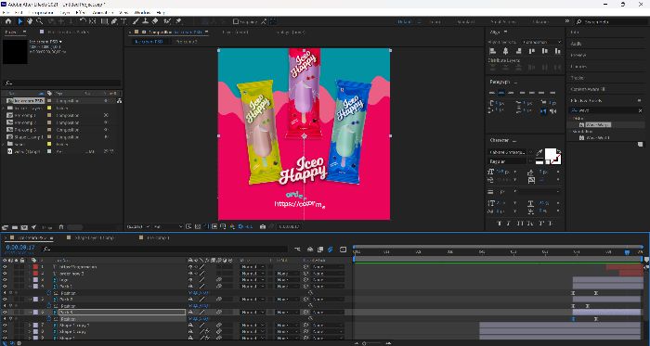Toggle visibility of layer 2 text layer
Viewport: 650px width, 346px height.
click(x=5, y=274)
